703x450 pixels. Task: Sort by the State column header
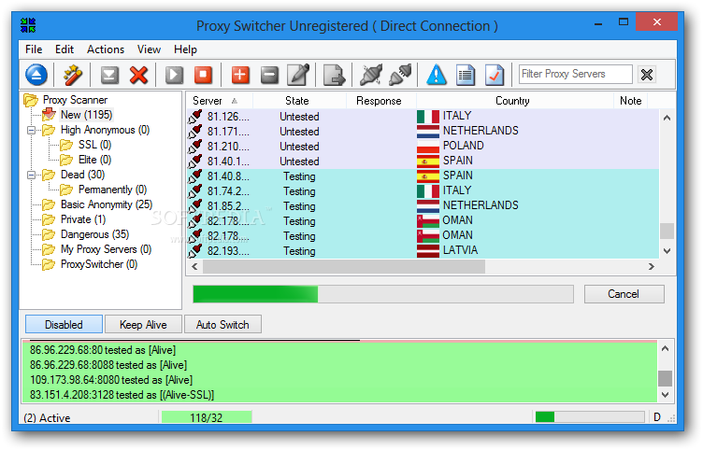click(x=299, y=101)
